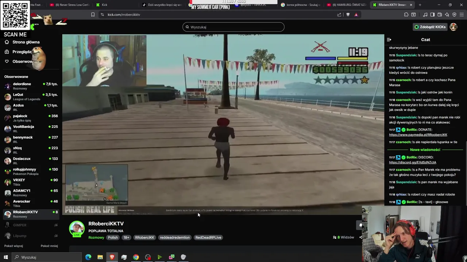Open a new browser tab
The image size is (467, 262).
pyautogui.click(x=420, y=5)
